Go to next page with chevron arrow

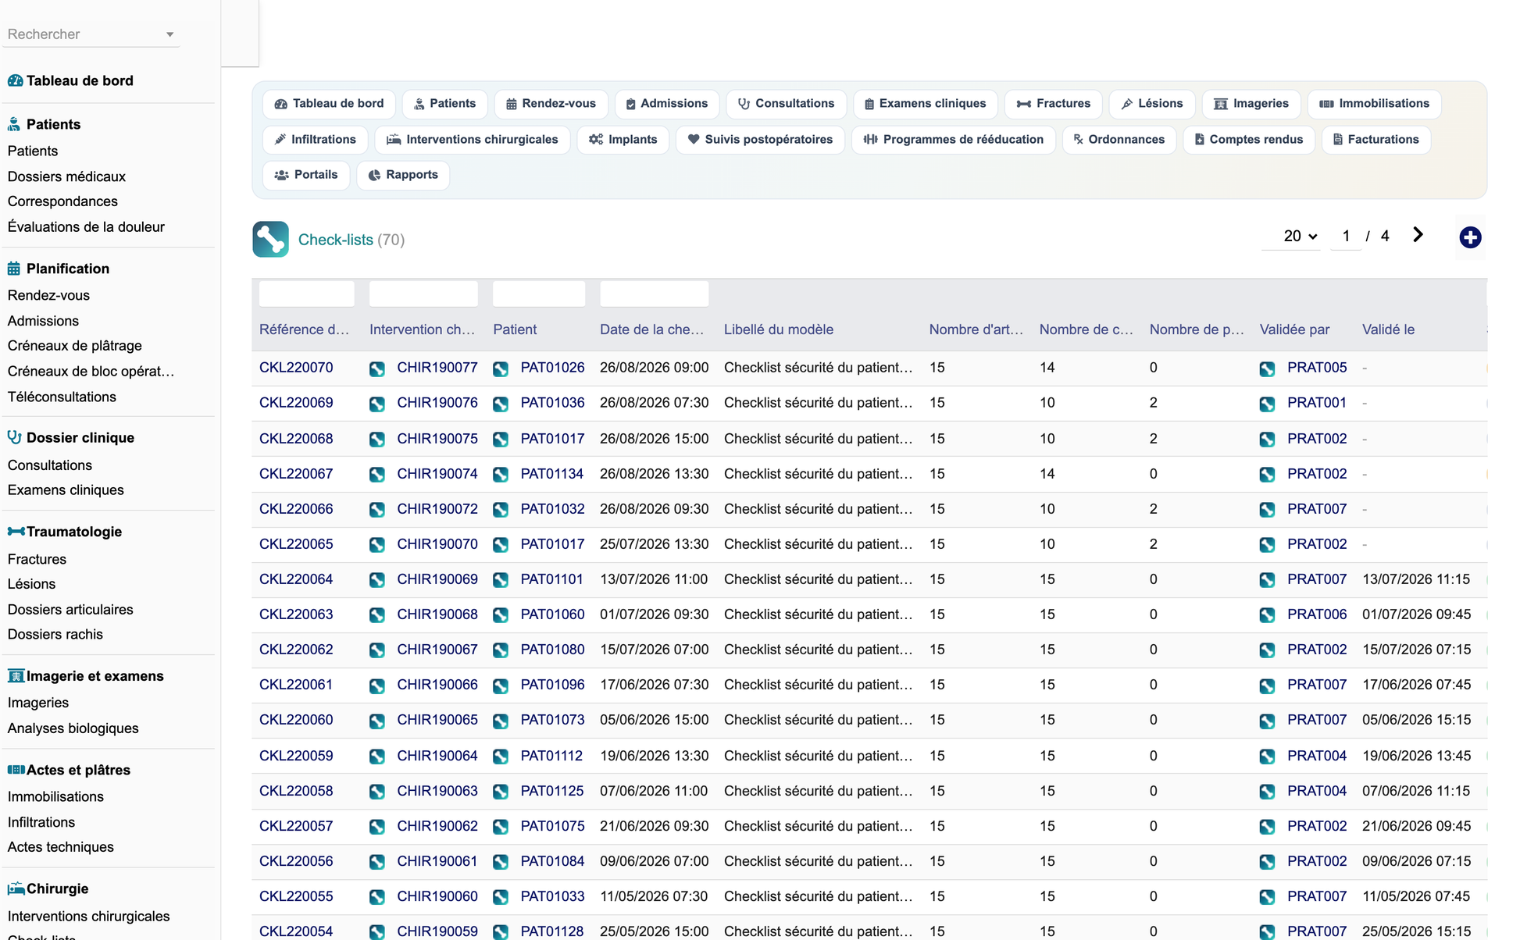click(x=1418, y=235)
